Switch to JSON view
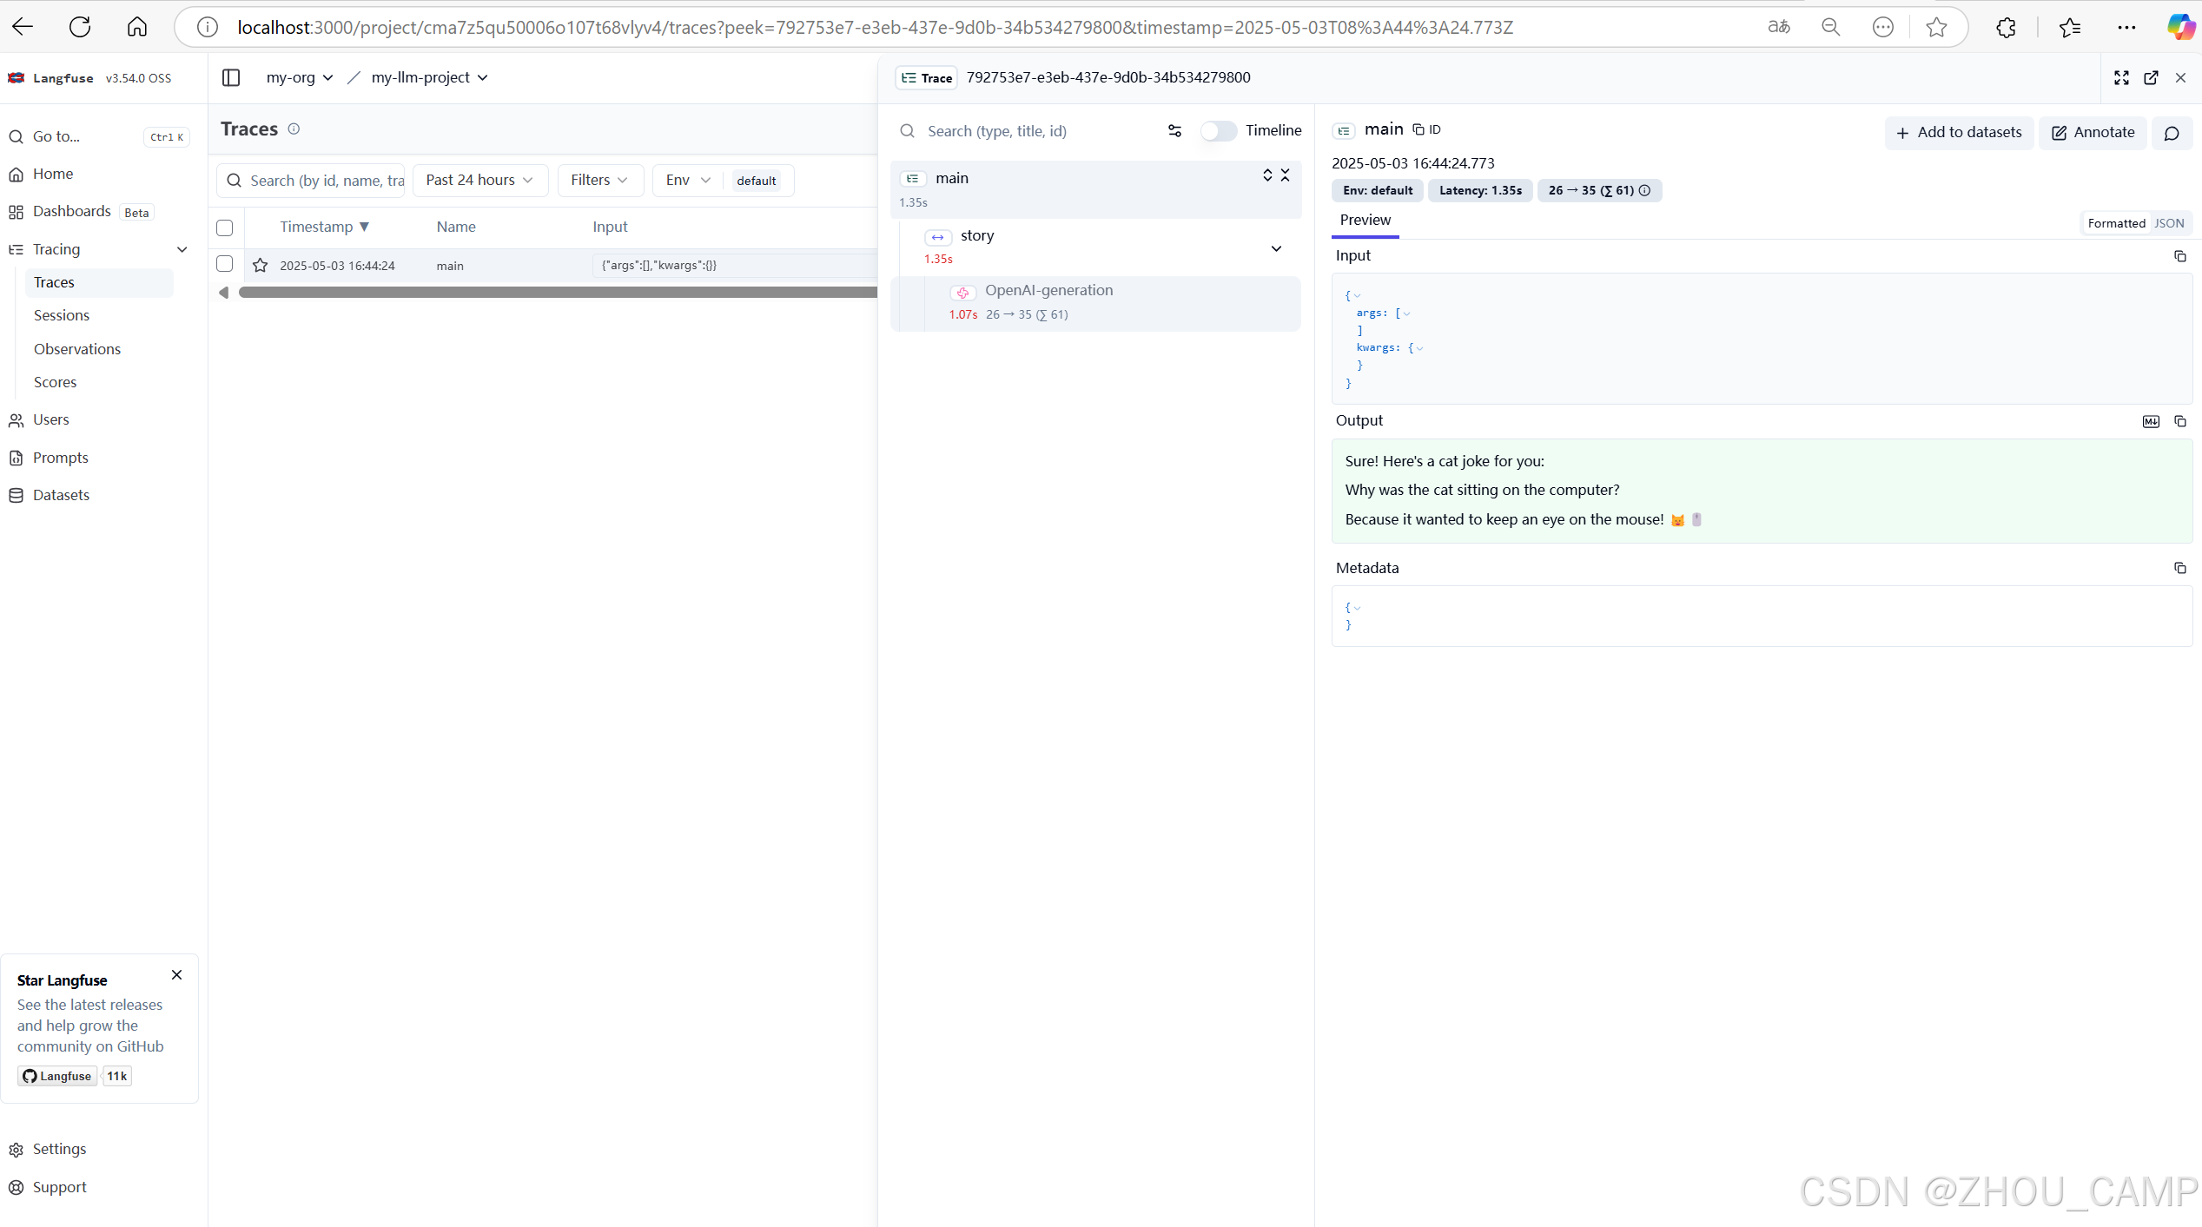Viewport: 2202px width, 1227px height. (x=2168, y=223)
